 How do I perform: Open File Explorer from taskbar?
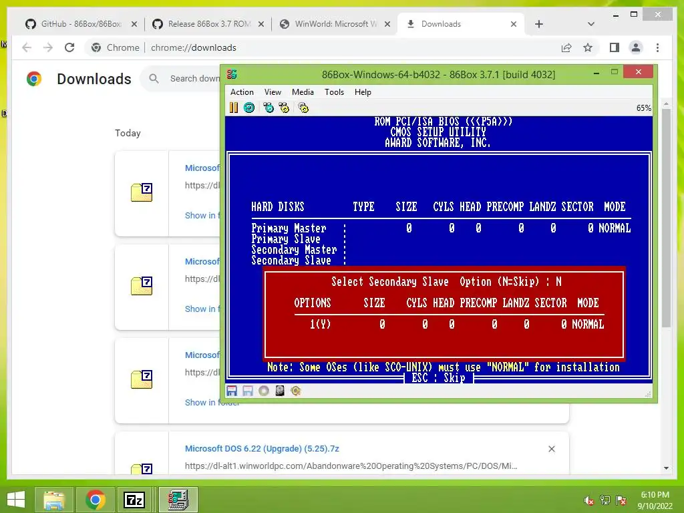point(53,500)
